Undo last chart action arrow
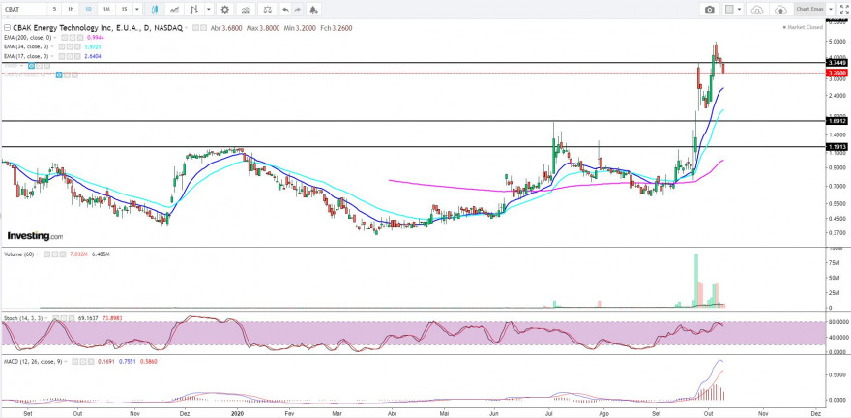The image size is (851, 418). [285, 10]
